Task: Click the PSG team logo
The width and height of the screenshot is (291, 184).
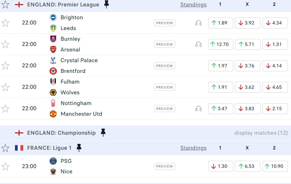Action: point(53,161)
